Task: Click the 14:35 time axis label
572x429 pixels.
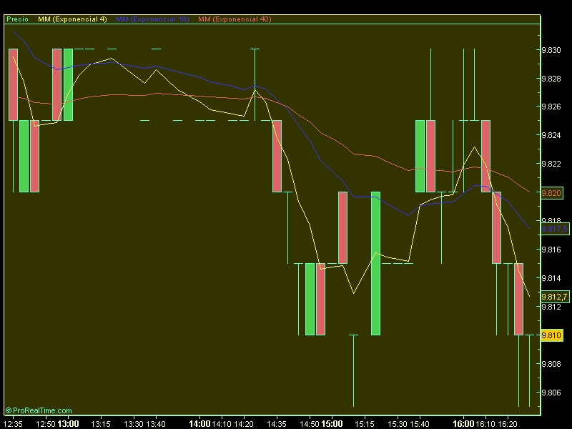Action: pyautogui.click(x=277, y=424)
